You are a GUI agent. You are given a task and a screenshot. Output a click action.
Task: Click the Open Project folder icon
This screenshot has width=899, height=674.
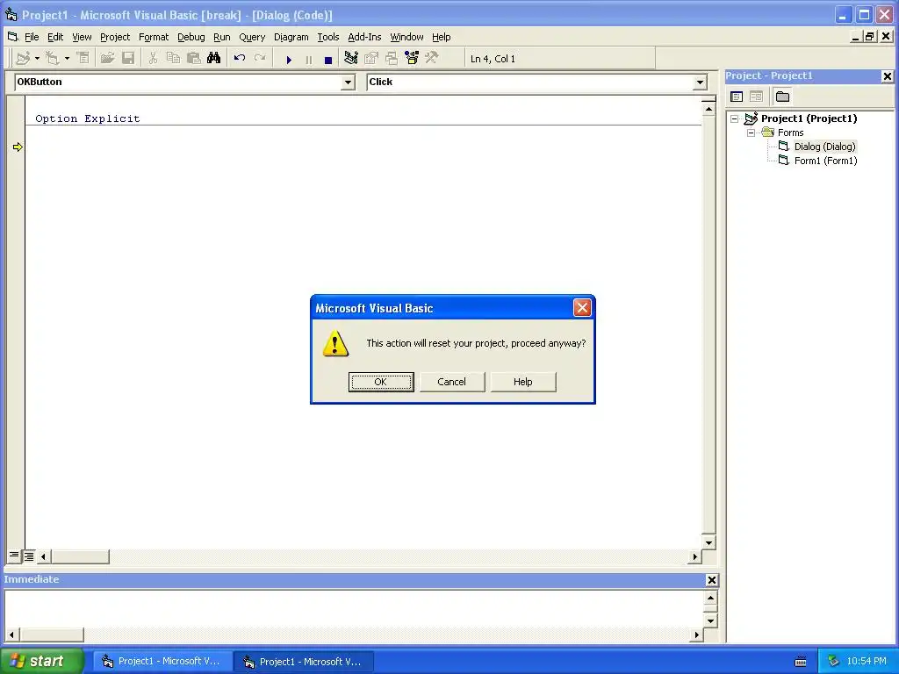pyautogui.click(x=107, y=59)
